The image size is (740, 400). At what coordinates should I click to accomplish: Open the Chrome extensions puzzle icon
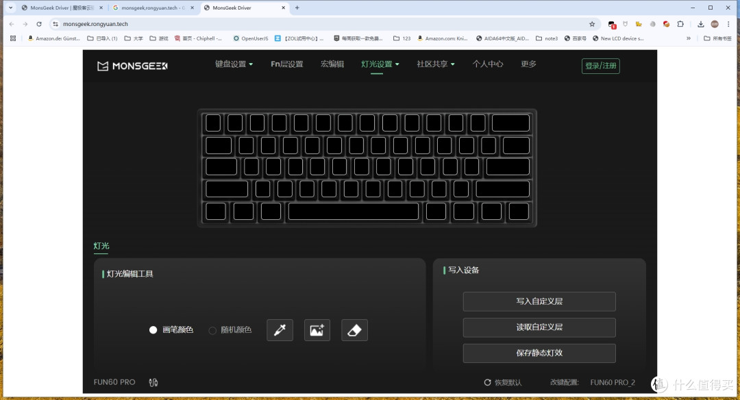click(680, 24)
